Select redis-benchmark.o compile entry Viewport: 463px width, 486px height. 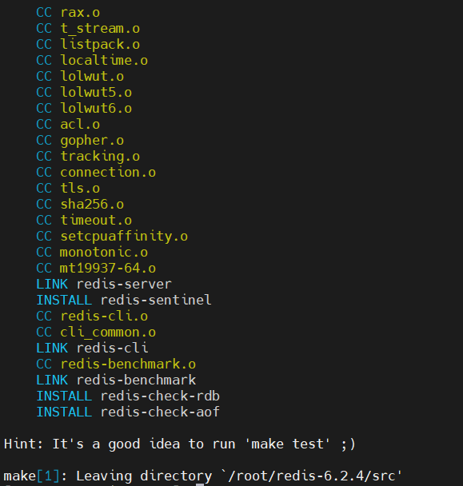tap(116, 364)
